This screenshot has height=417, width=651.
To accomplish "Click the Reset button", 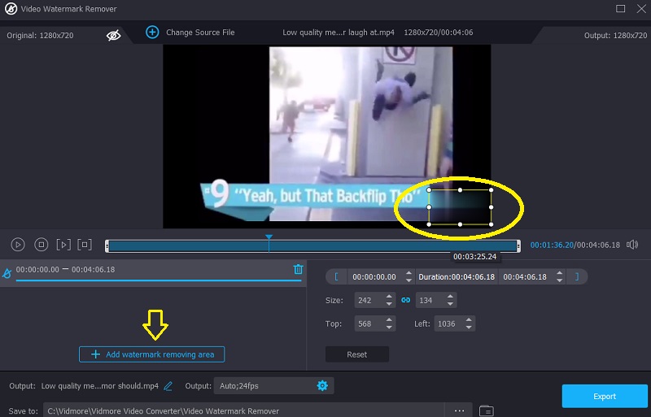I will [x=357, y=354].
